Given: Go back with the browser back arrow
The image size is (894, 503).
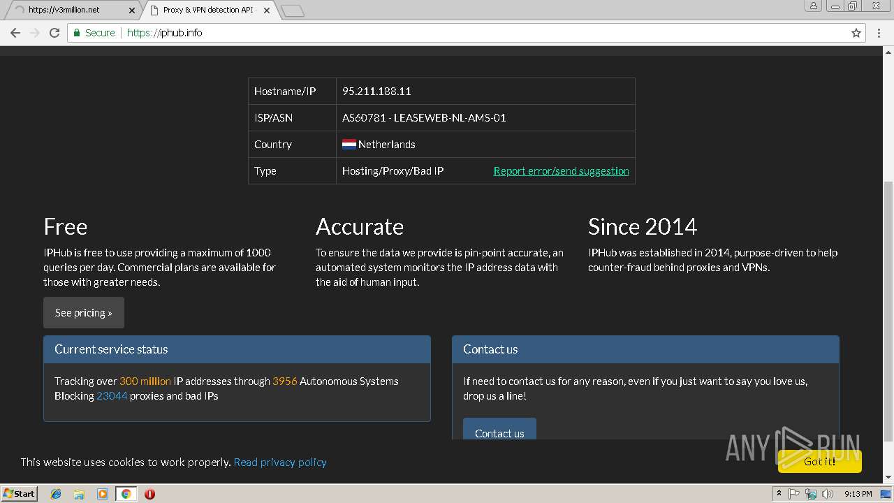Looking at the screenshot, I should tap(15, 33).
